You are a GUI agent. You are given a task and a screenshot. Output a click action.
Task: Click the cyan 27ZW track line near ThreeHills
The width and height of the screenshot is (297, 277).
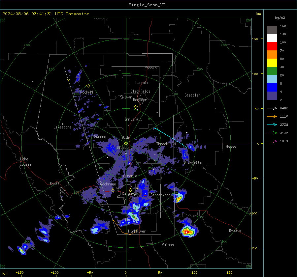pos(171,138)
